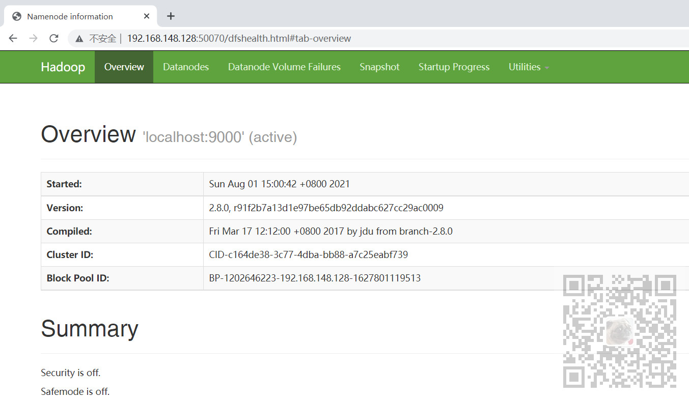The image size is (689, 400).
Task: Click the Started: row label
Action: pos(64,184)
